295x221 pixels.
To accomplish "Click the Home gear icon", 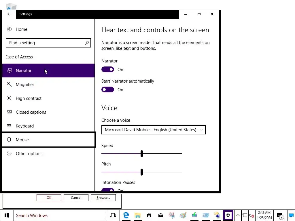I will (x=9, y=29).
